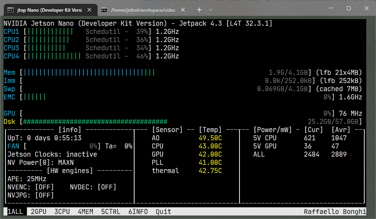The height and width of the screenshot is (219, 376).
Task: Click 'APE: 25MHz' text
Action: click(x=27, y=179)
